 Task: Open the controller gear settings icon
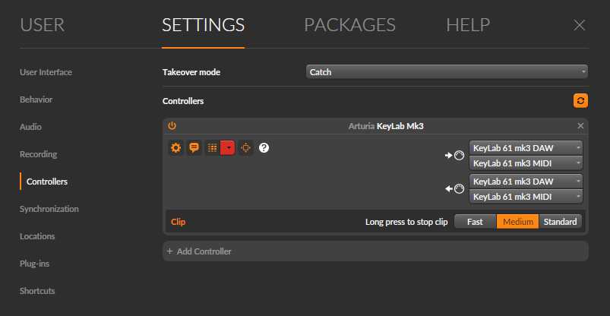(x=175, y=148)
